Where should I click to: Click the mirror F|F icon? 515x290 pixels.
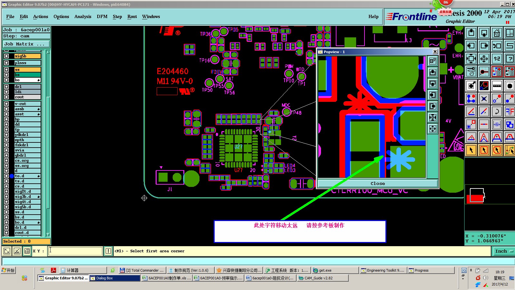(510, 111)
